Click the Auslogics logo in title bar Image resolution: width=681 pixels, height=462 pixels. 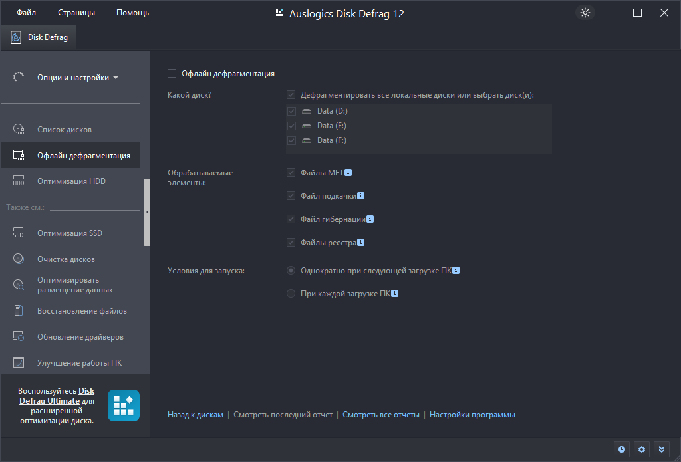(x=280, y=13)
